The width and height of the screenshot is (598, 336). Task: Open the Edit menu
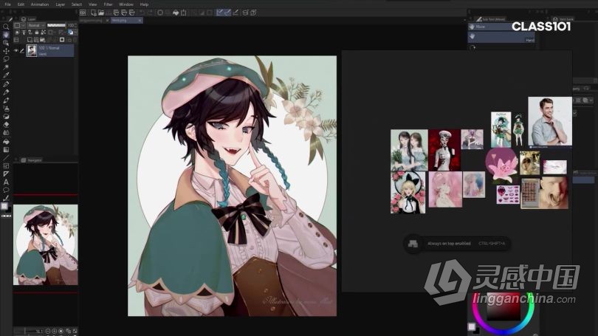21,4
